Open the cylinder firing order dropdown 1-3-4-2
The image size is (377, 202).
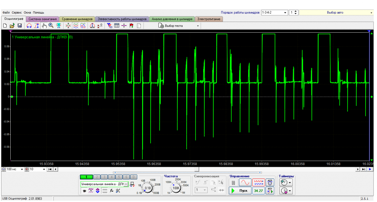point(274,12)
